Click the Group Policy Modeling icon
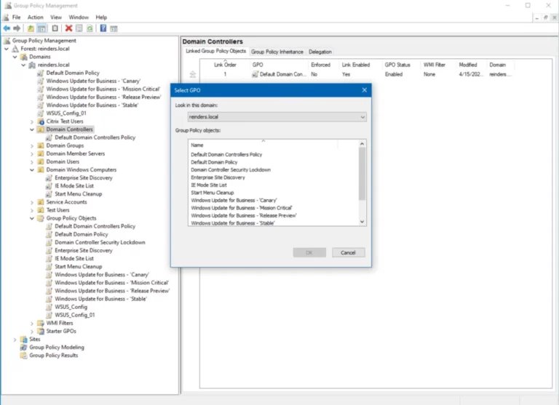The height and width of the screenshot is (405, 559). point(23,348)
